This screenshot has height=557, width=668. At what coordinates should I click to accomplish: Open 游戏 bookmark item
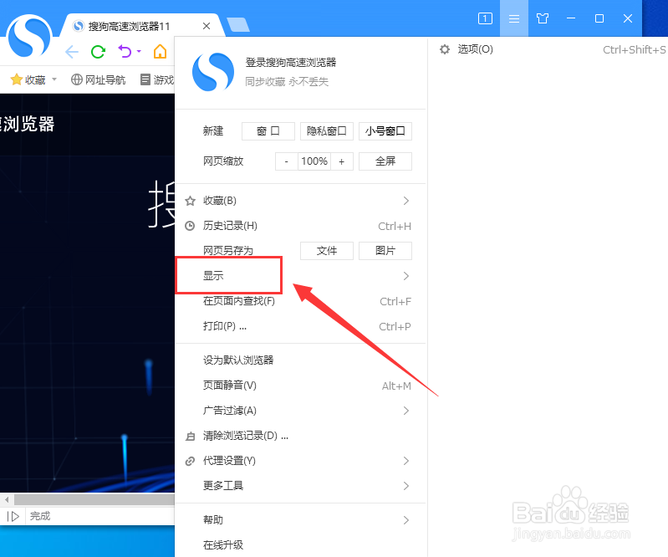coord(157,79)
